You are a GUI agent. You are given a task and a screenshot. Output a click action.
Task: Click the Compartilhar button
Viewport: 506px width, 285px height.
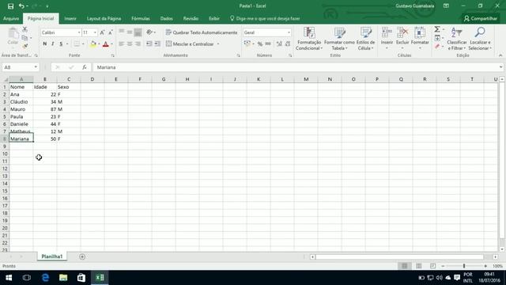click(x=481, y=19)
